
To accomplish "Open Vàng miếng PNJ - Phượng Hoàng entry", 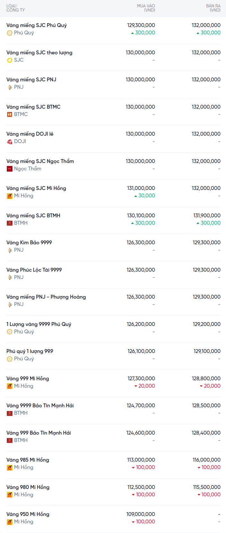I will click(46, 297).
